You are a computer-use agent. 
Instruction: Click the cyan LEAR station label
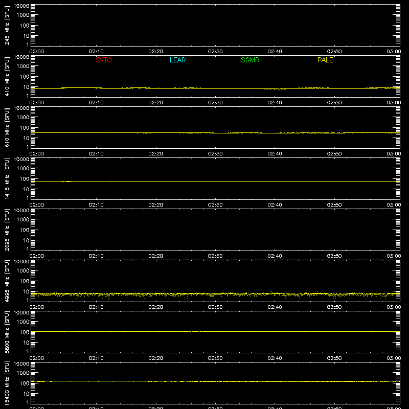click(x=177, y=60)
